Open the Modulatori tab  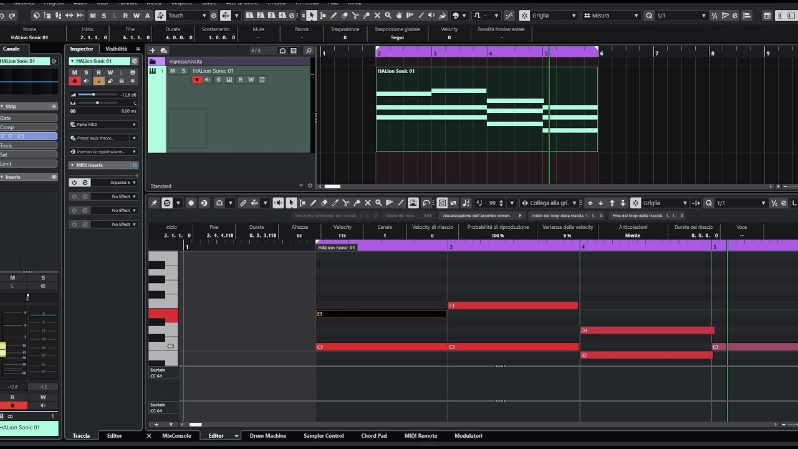click(468, 436)
